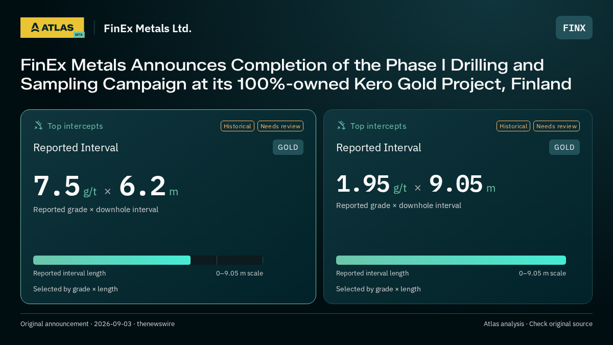
Task: Click Selected by grade × length in the 1.95 g/t card
Action: coord(379,289)
